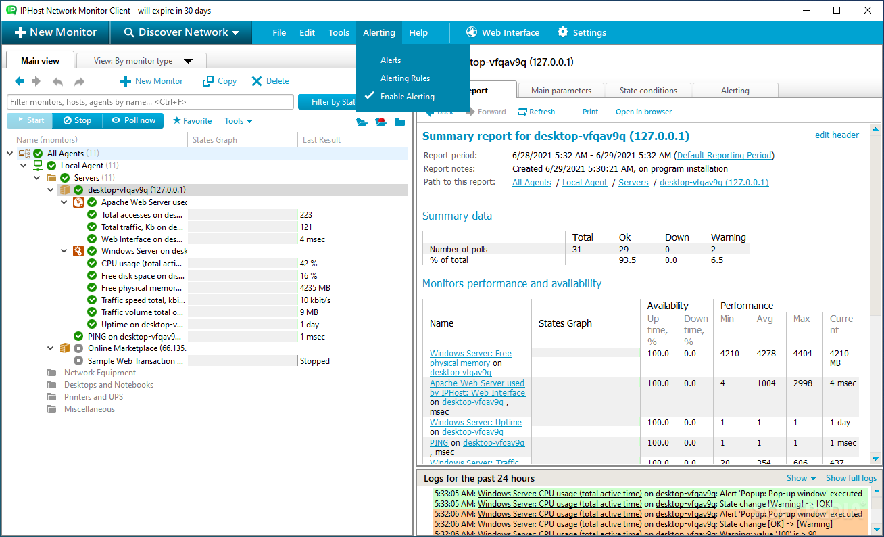
Task: Click the Default Reporting Period link
Action: 724,155
